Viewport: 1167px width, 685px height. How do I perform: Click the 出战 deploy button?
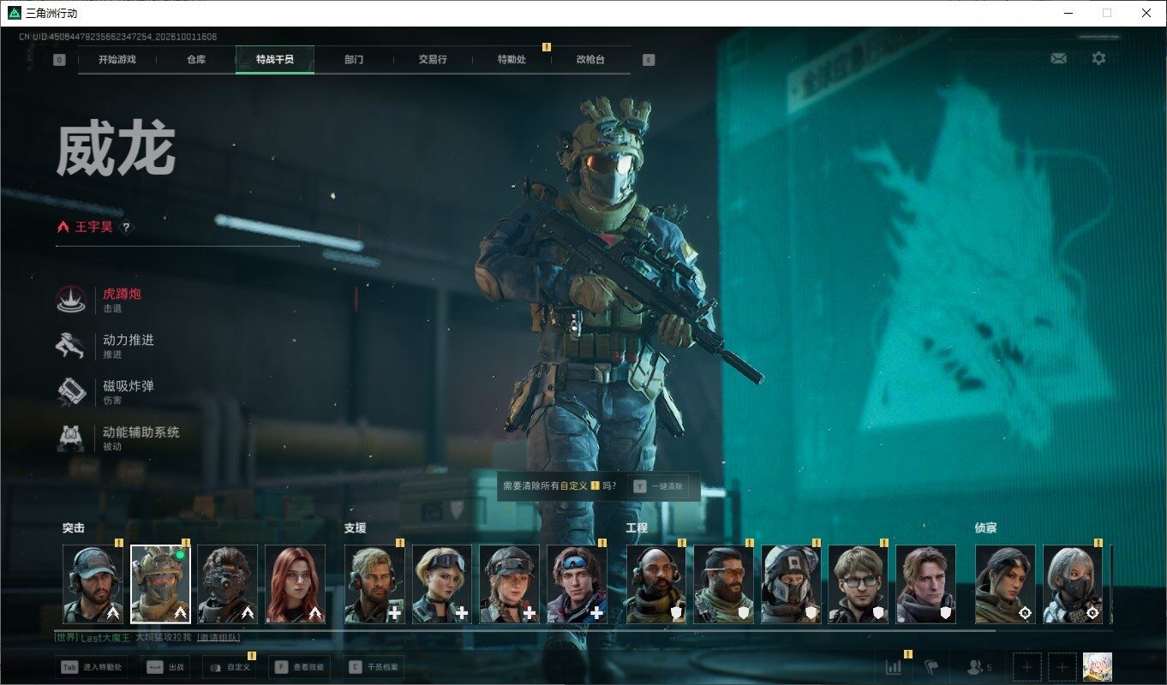point(166,667)
